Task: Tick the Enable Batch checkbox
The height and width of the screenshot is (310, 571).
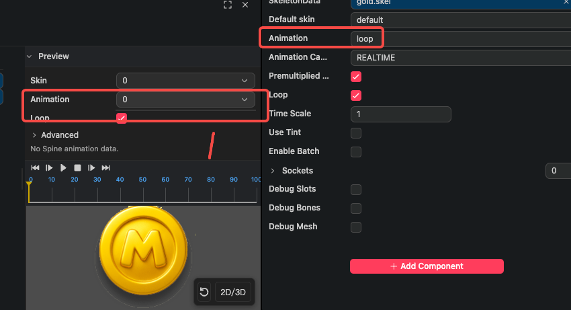Action: click(x=356, y=152)
